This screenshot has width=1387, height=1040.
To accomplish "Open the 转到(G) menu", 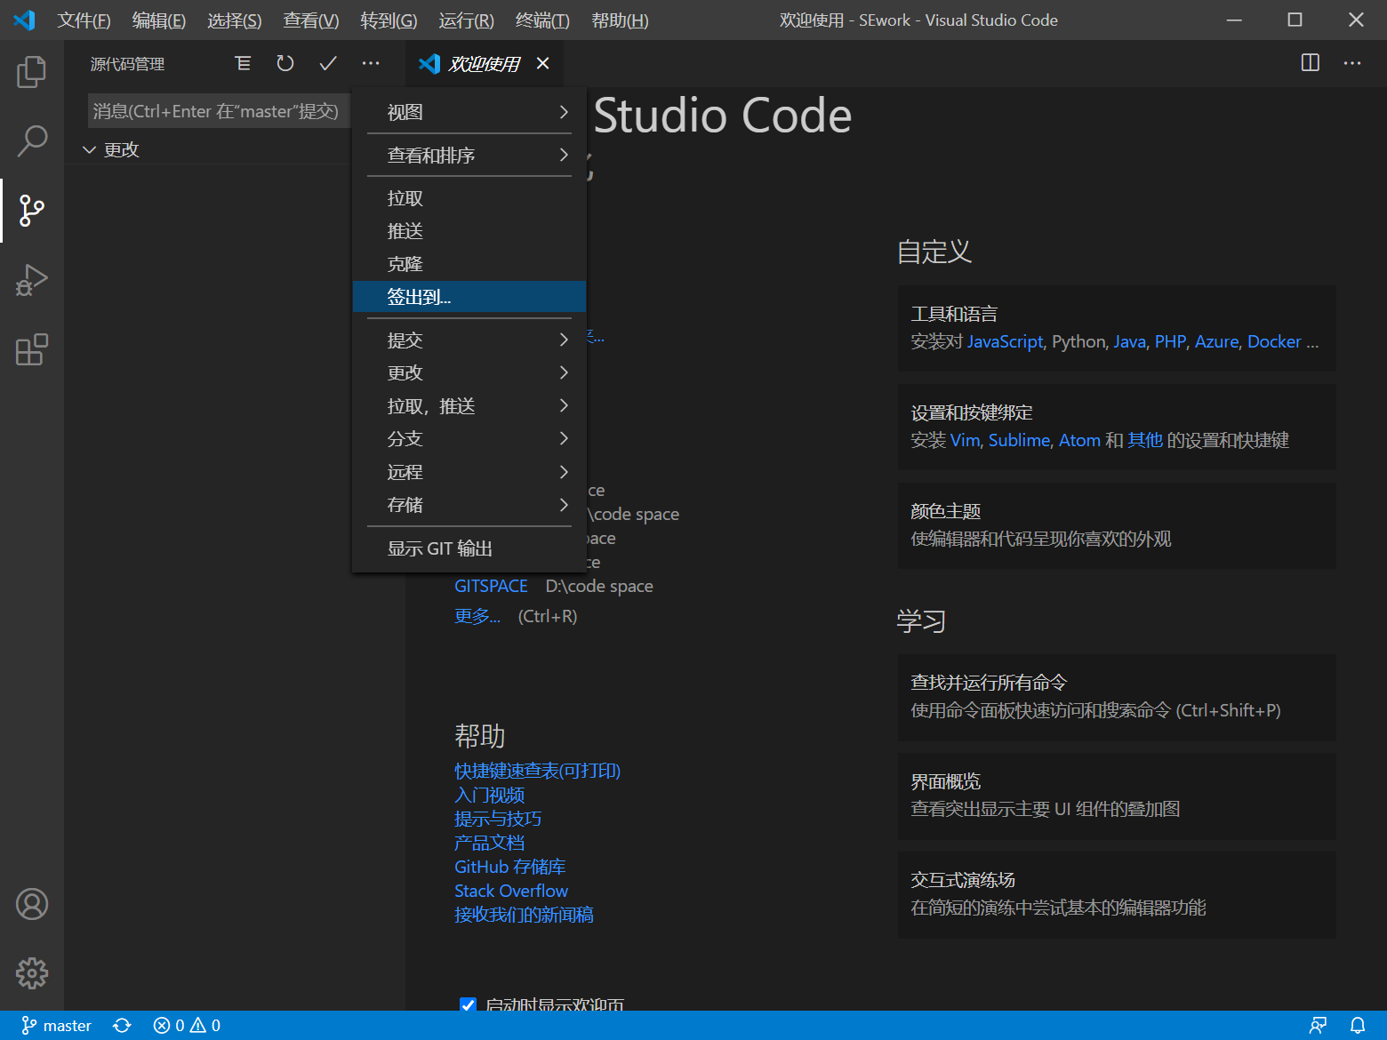I will click(389, 20).
